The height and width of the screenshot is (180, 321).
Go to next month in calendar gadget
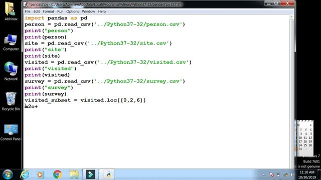click(311, 125)
